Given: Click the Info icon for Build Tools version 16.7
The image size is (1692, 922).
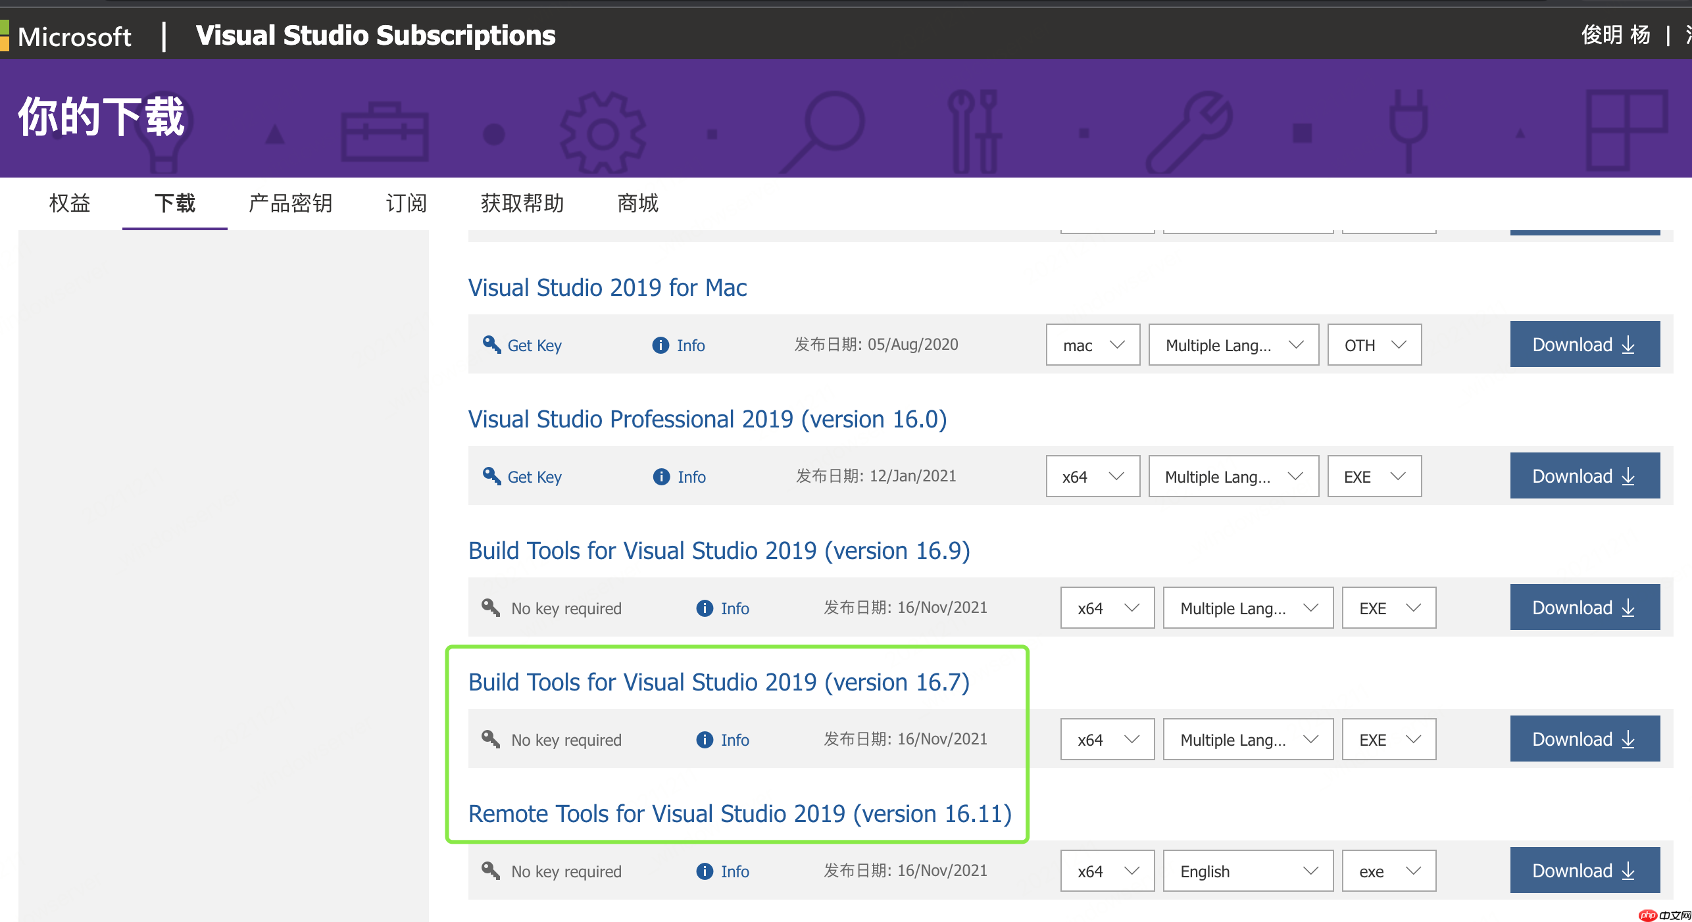Looking at the screenshot, I should click(703, 739).
